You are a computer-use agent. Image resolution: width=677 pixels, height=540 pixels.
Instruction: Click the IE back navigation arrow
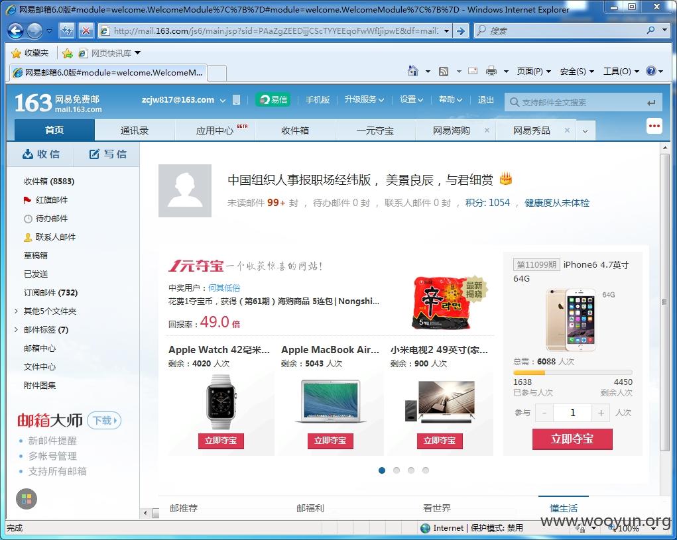(15, 30)
